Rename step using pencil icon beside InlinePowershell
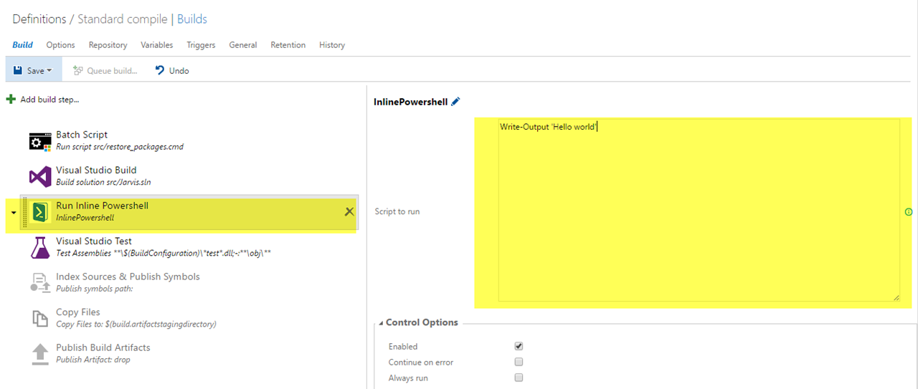 click(x=456, y=102)
